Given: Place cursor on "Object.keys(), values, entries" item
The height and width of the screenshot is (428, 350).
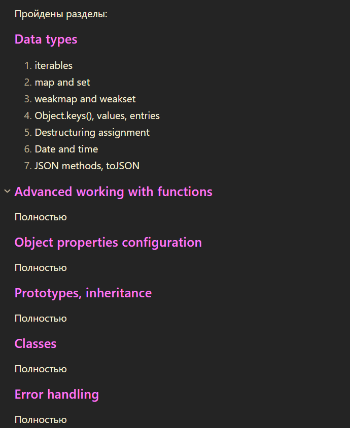Looking at the screenshot, I should coord(97,115).
